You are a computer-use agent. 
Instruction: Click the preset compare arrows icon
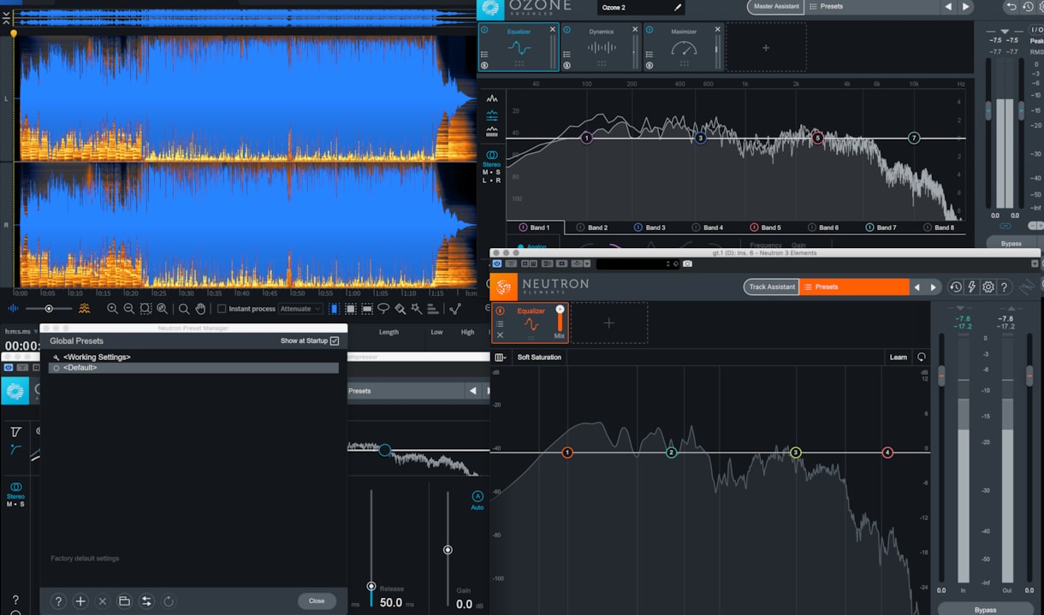146,601
